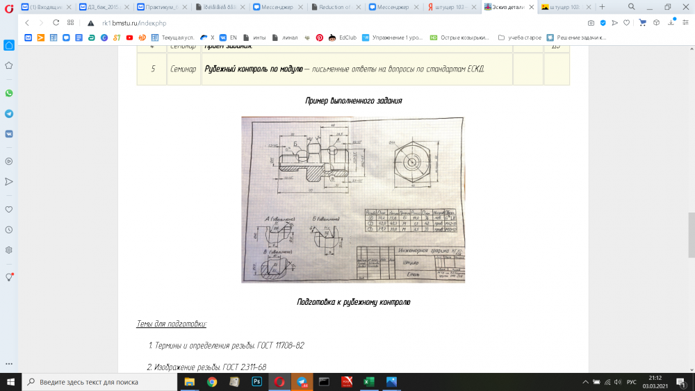This screenshot has width=695, height=391.
Task: Open the player icon in sidebar
Action: pos(9,161)
